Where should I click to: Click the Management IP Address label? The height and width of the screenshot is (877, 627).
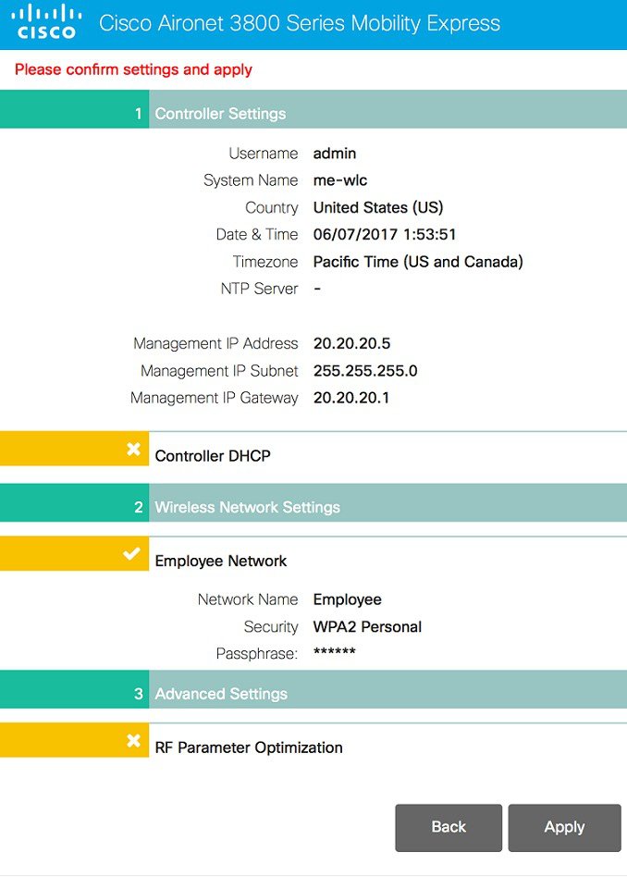[x=215, y=343]
